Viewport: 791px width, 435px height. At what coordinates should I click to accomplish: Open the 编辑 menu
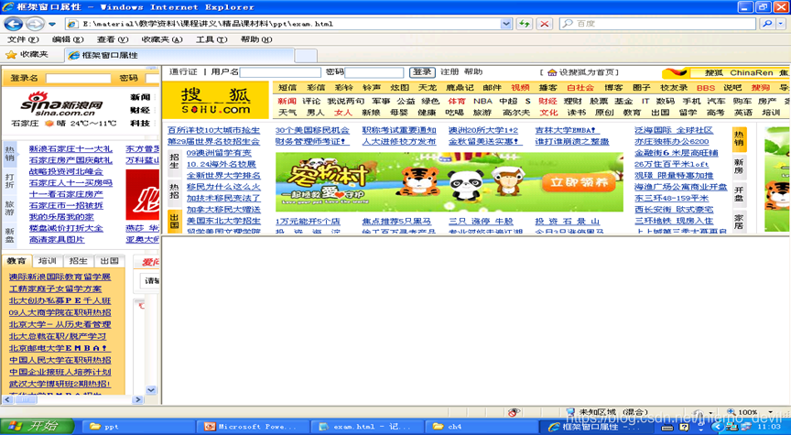(x=68, y=39)
